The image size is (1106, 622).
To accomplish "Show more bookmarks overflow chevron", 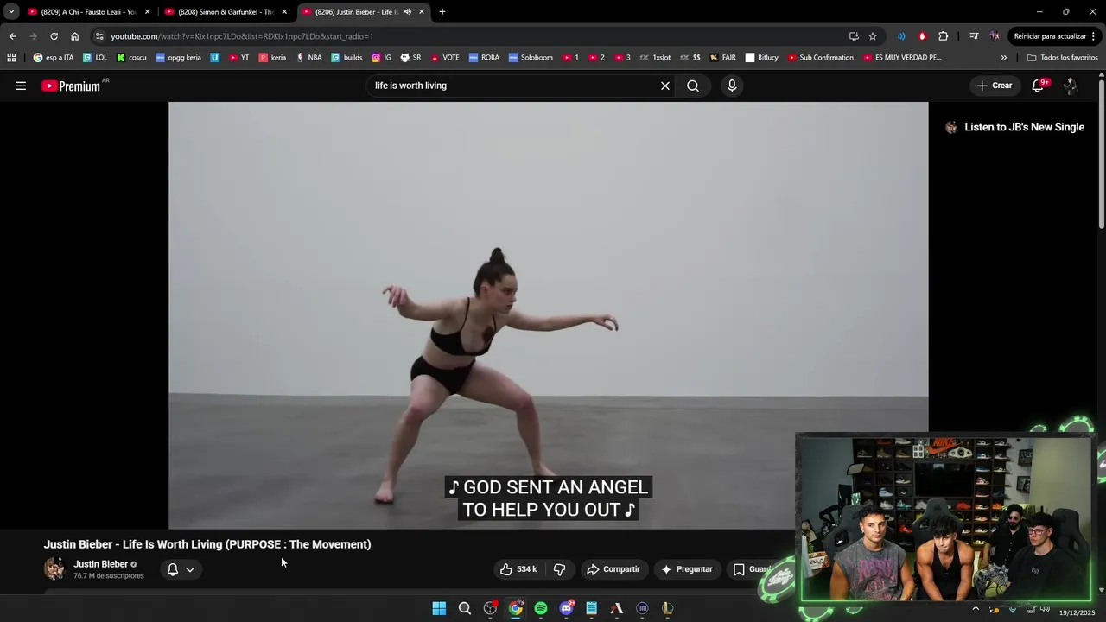I will [1003, 58].
